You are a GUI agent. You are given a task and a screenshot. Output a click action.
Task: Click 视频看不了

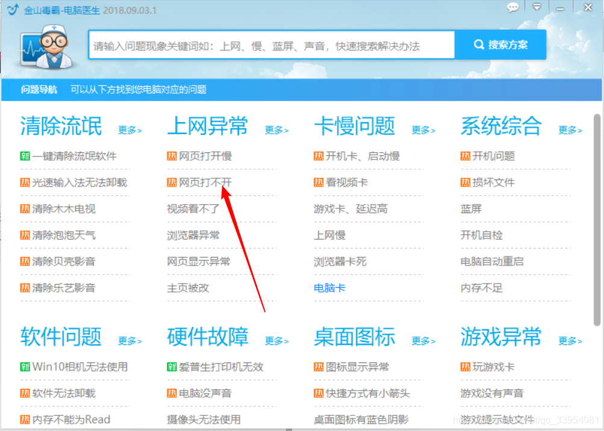pos(193,209)
